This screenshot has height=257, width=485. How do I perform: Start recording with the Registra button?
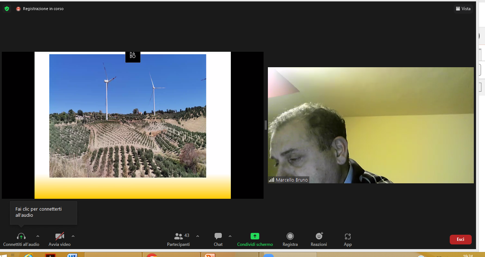[x=290, y=240]
